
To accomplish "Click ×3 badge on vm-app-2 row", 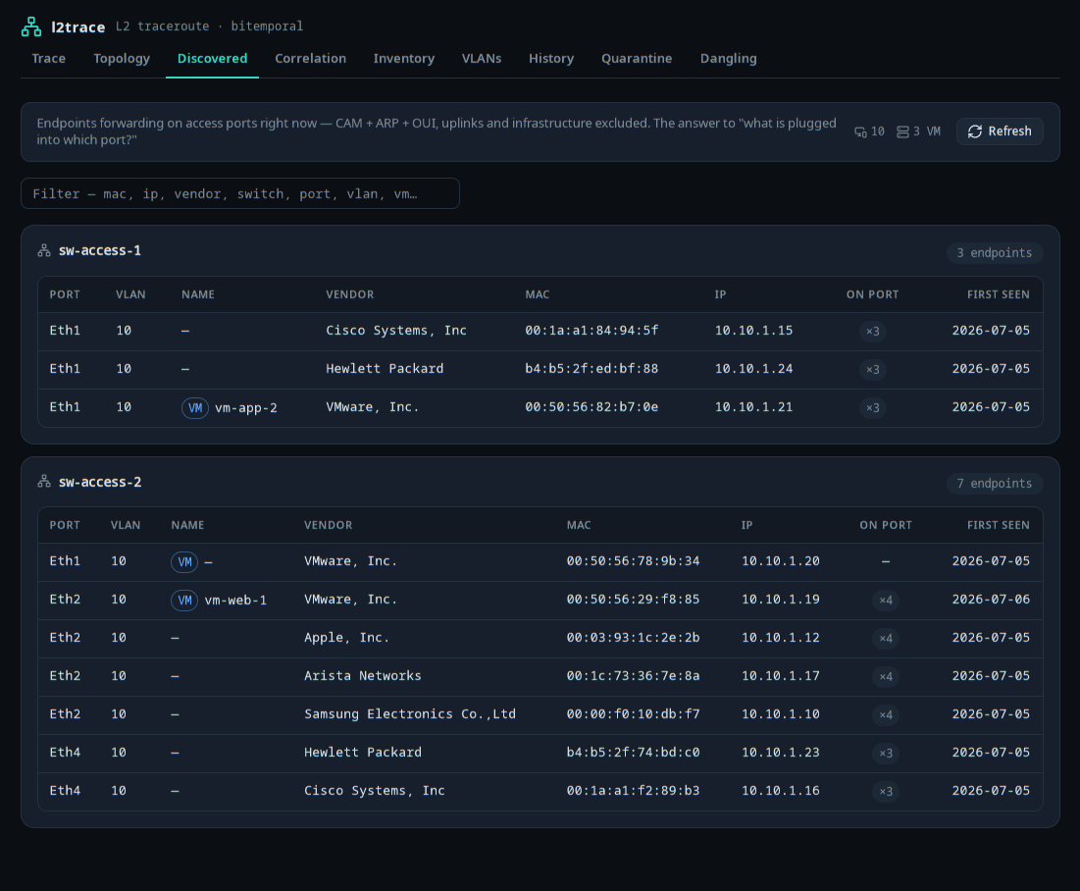I will [x=873, y=408].
